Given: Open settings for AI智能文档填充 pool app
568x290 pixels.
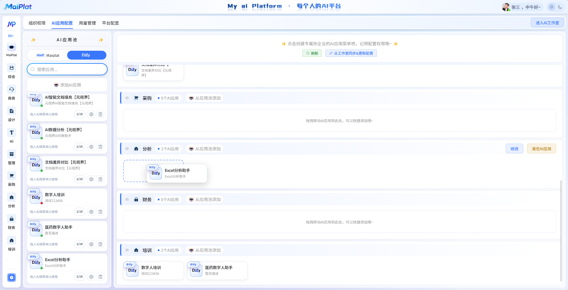Looking at the screenshot, I should [x=91, y=114].
